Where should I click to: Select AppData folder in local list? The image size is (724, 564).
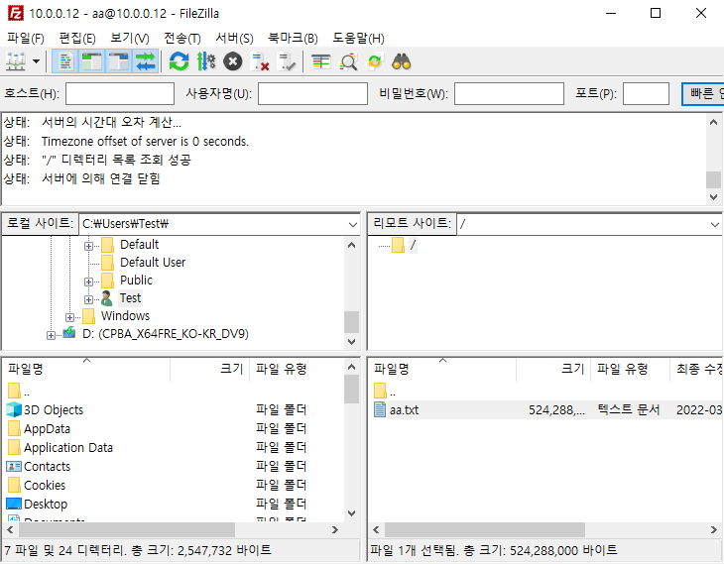(x=47, y=429)
